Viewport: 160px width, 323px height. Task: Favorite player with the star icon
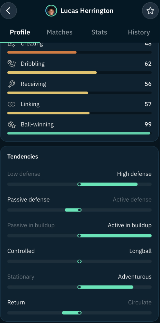150,11
